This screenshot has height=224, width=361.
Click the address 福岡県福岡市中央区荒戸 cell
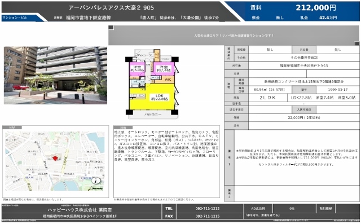[x=304, y=65]
